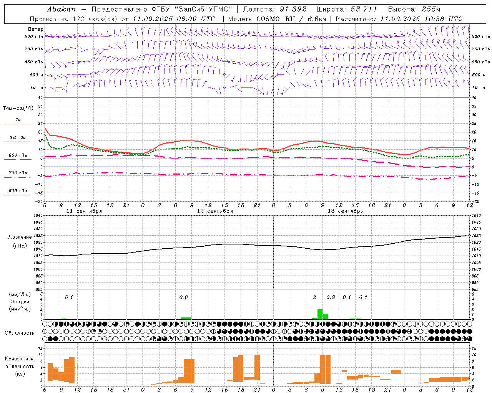Click the "Рассчитано: 11.09.2025 10:38 UTC" timestamp
The width and height of the screenshot is (492, 393).
(399, 19)
